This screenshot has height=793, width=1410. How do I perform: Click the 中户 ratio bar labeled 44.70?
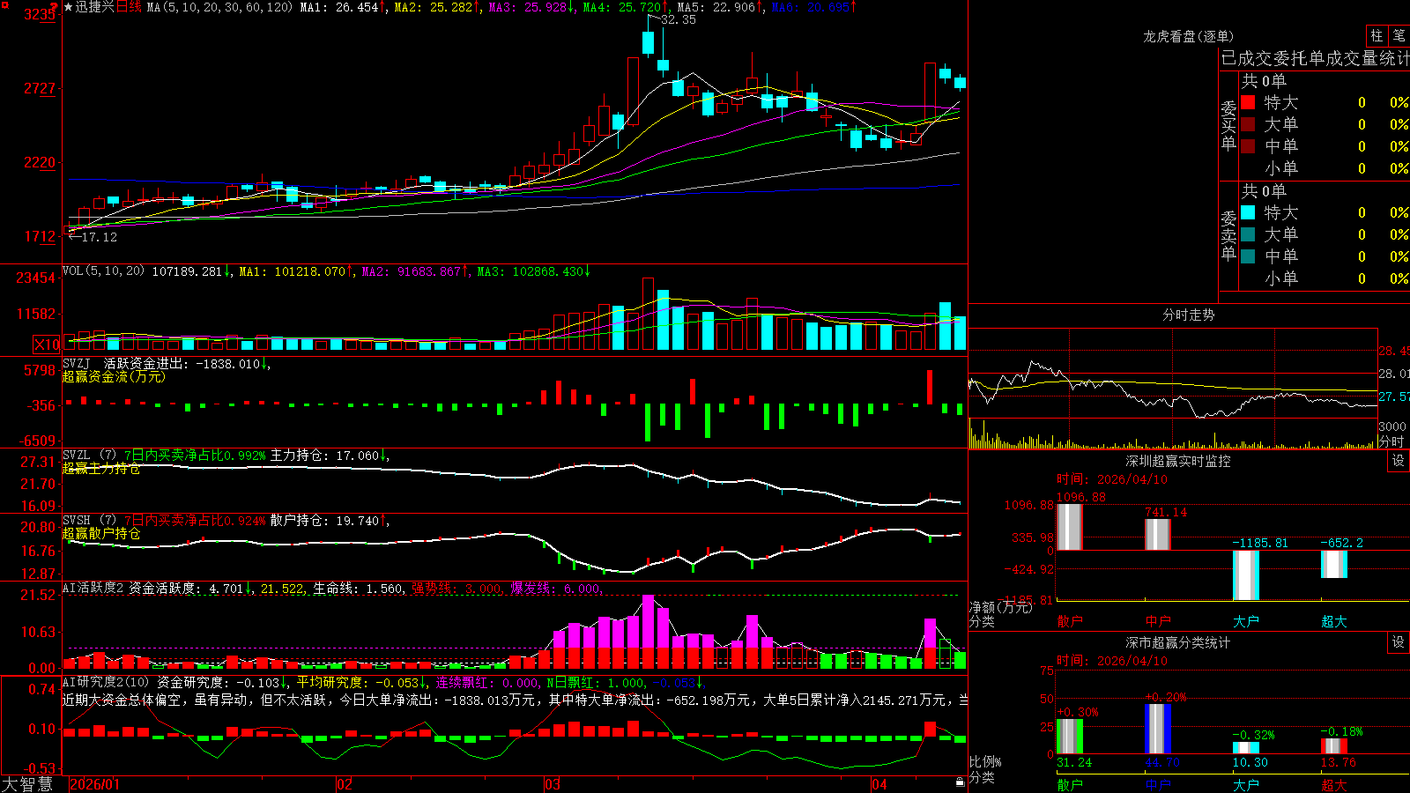pos(1158,729)
